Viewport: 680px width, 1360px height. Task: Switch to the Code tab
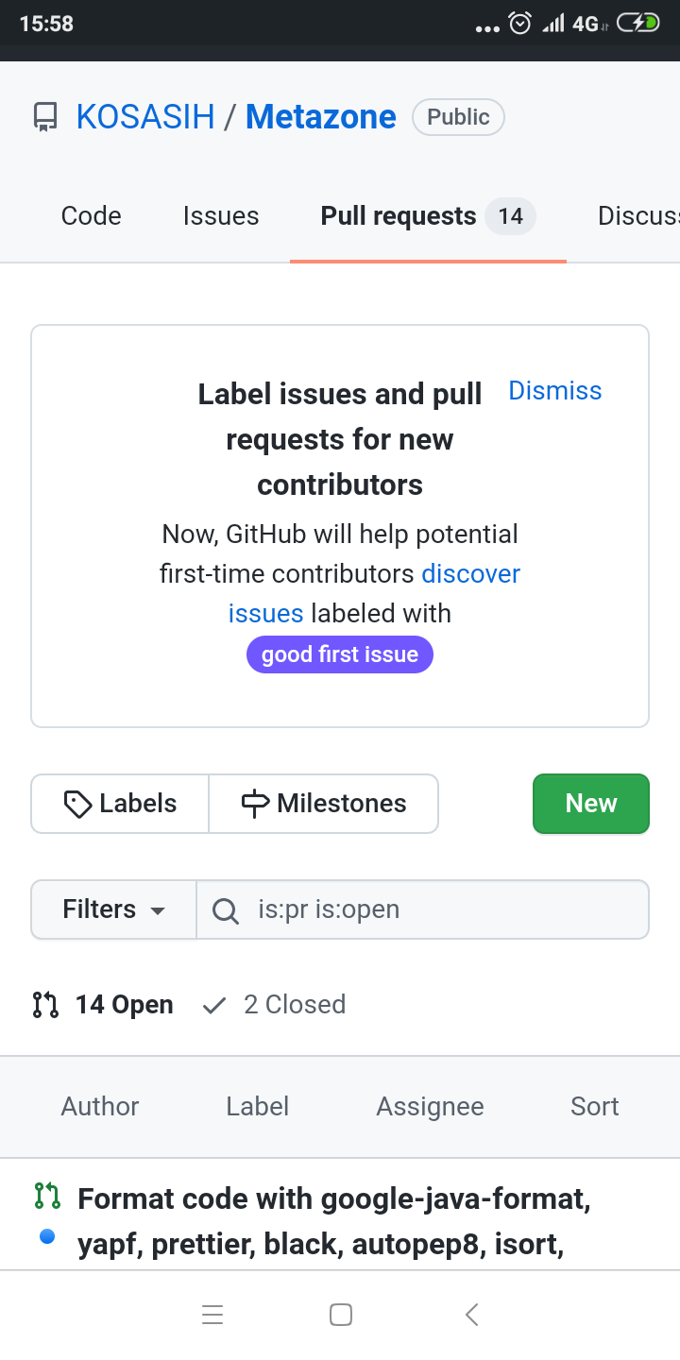[x=91, y=216]
